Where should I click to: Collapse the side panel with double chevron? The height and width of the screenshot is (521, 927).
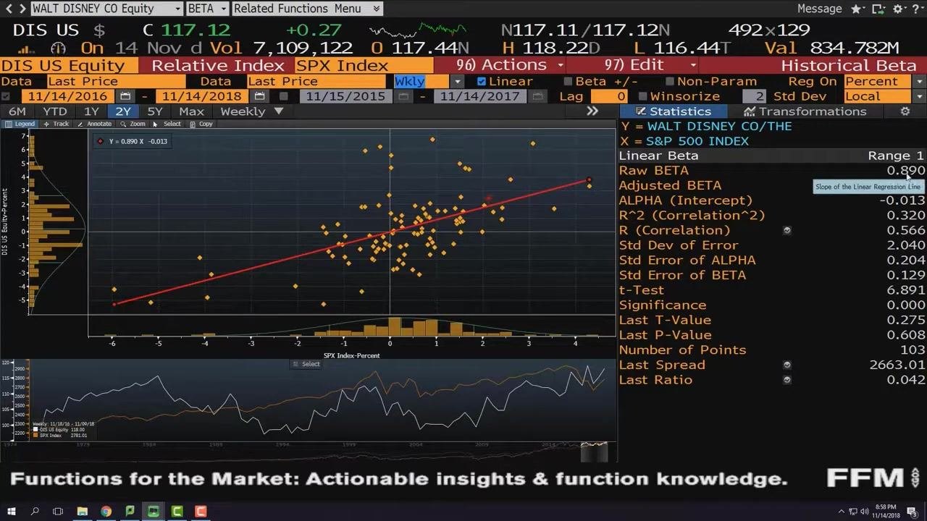592,111
